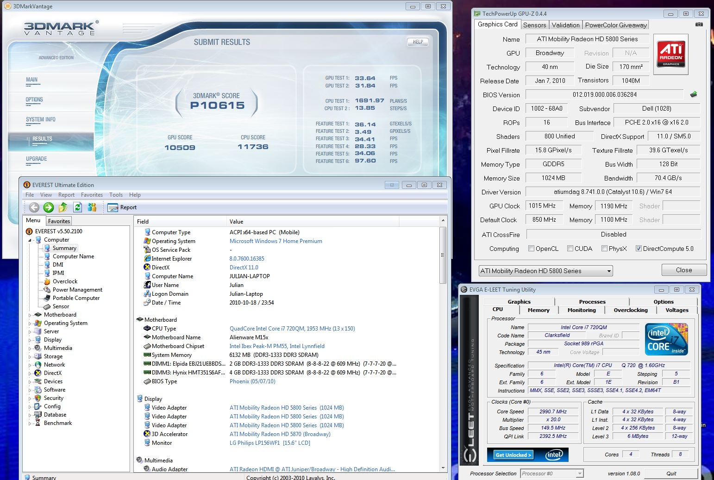Click the Database icon in EVEREST tree
This screenshot has height=480, width=714.
click(38, 415)
